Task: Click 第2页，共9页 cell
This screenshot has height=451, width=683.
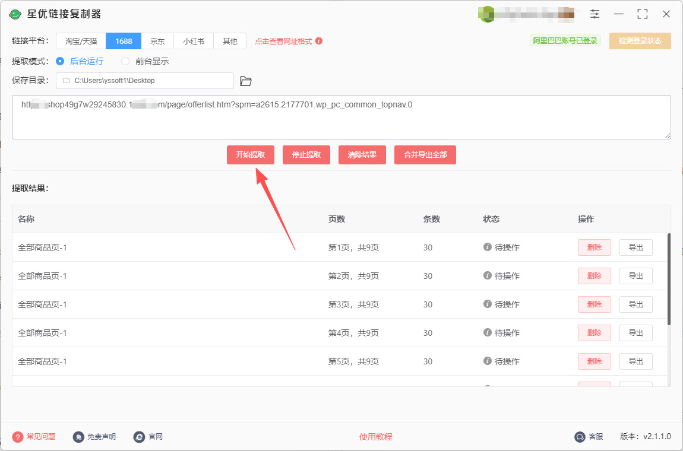Action: [353, 276]
